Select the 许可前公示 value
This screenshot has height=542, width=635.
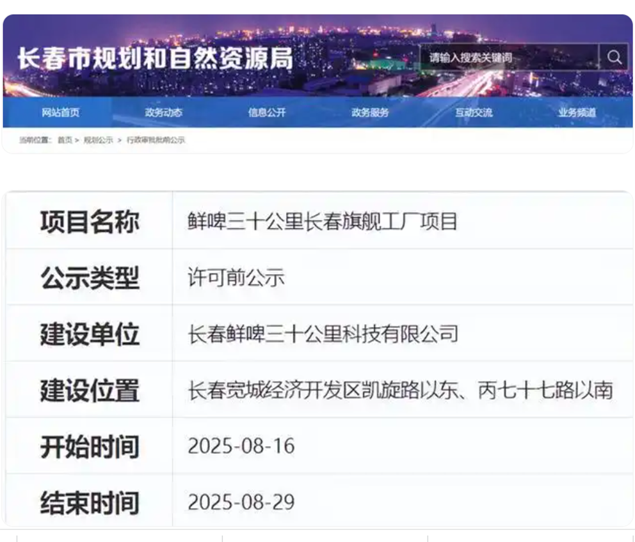236,277
